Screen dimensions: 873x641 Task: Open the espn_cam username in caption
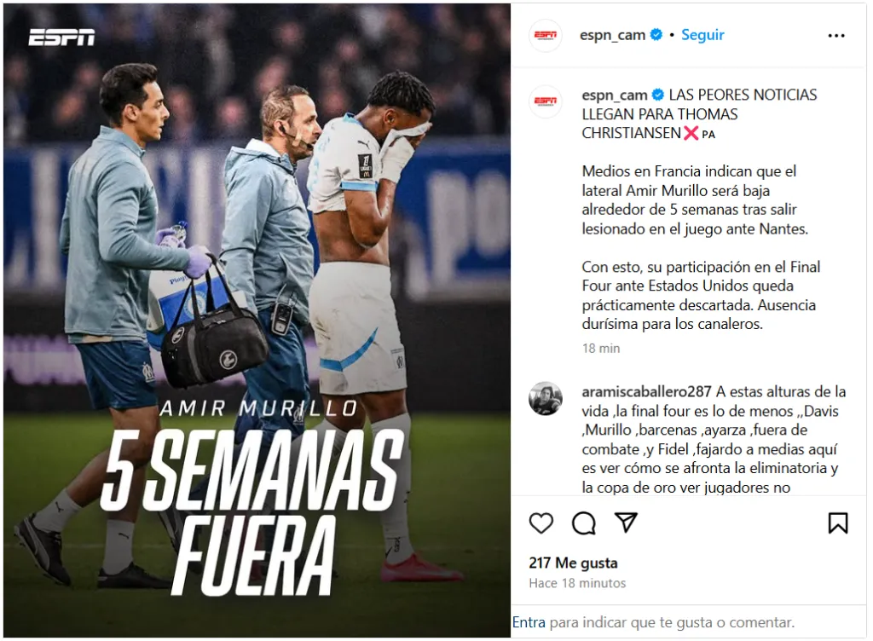pyautogui.click(x=615, y=95)
